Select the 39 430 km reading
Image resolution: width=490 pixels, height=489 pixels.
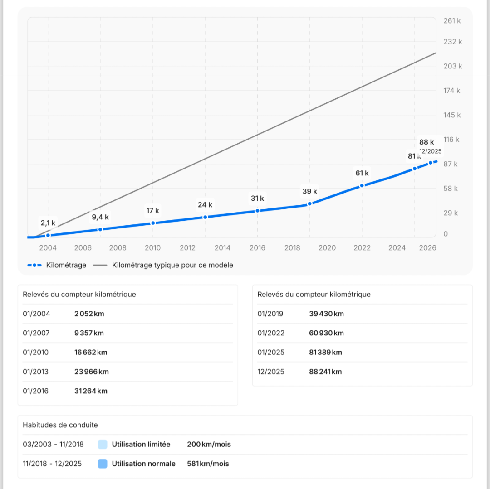(x=327, y=314)
